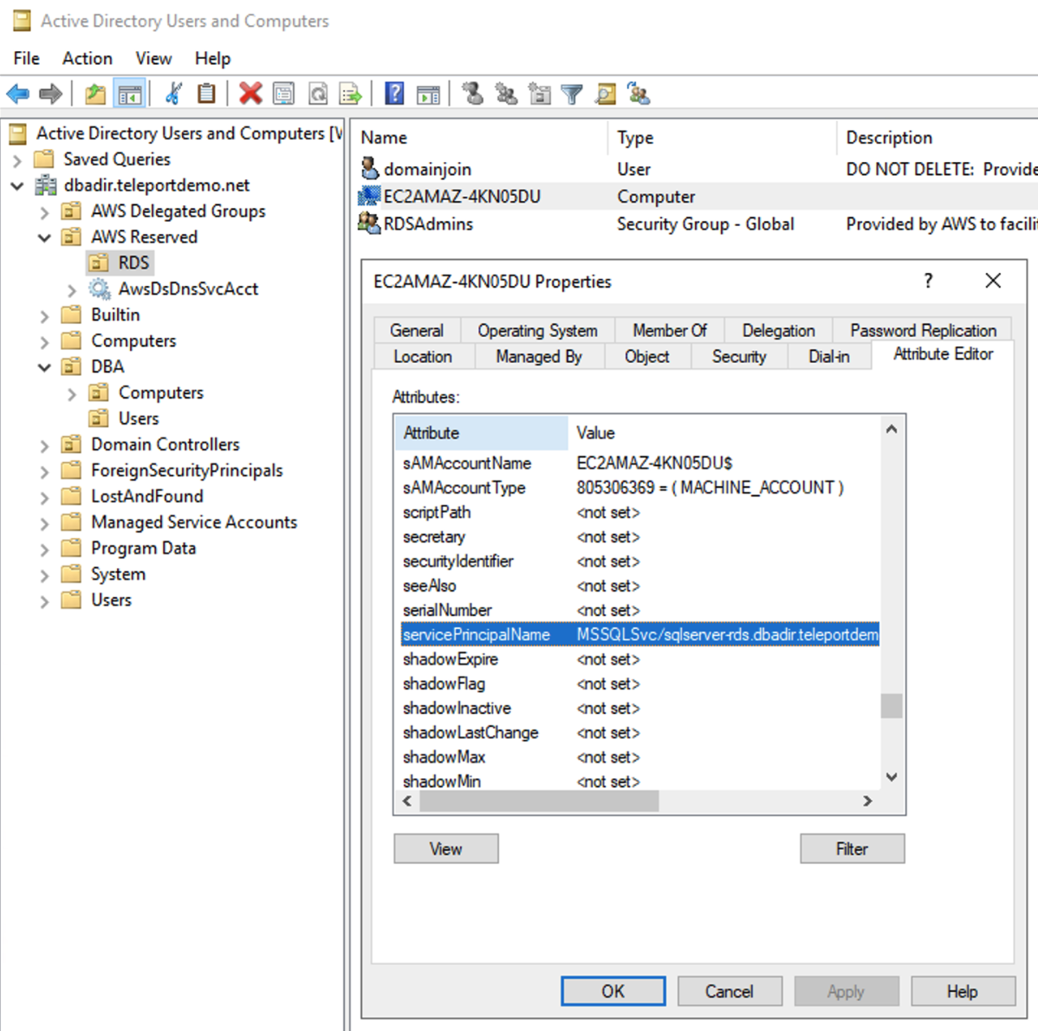Click the Export List toolbar icon
This screenshot has width=1038, height=1031.
coord(350,94)
